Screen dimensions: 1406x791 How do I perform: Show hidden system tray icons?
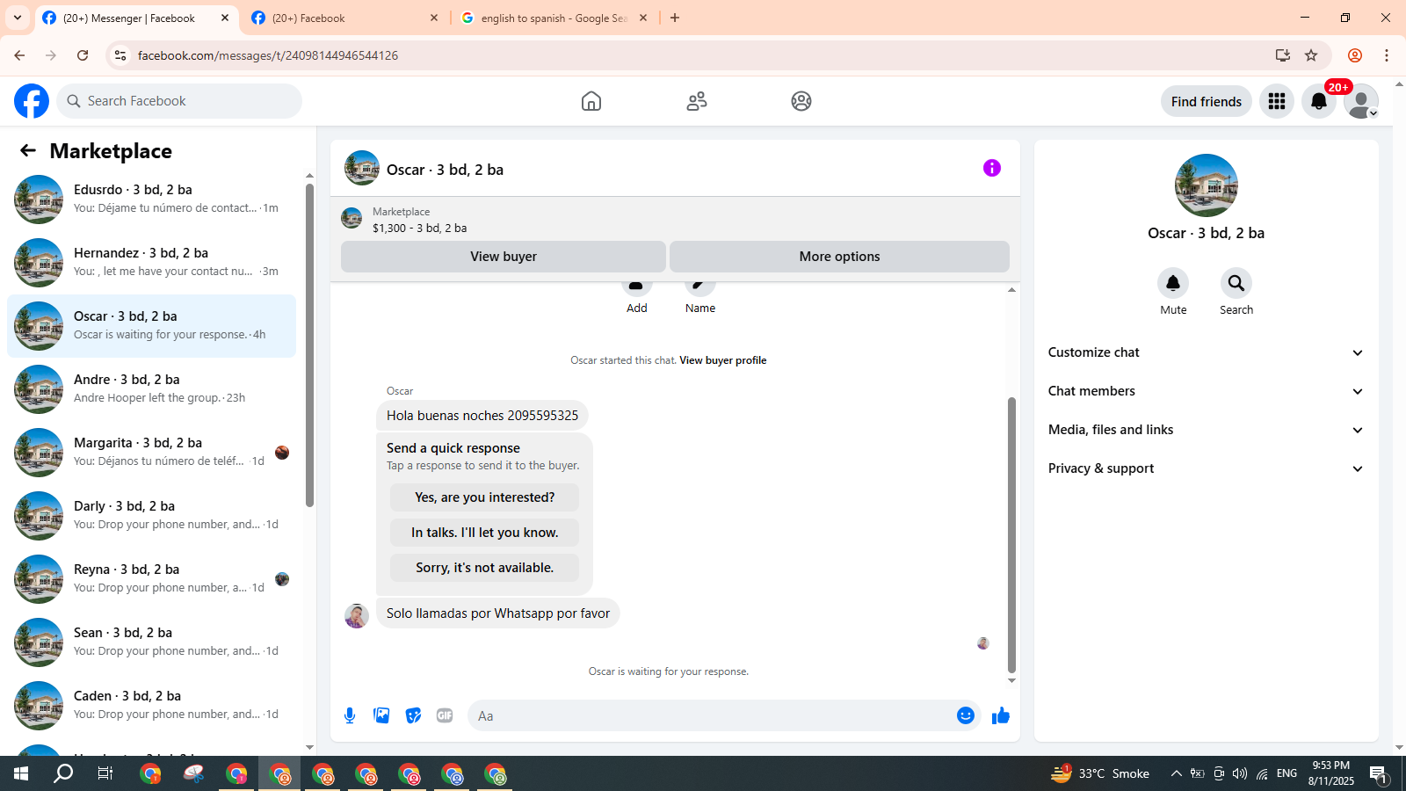(x=1176, y=773)
